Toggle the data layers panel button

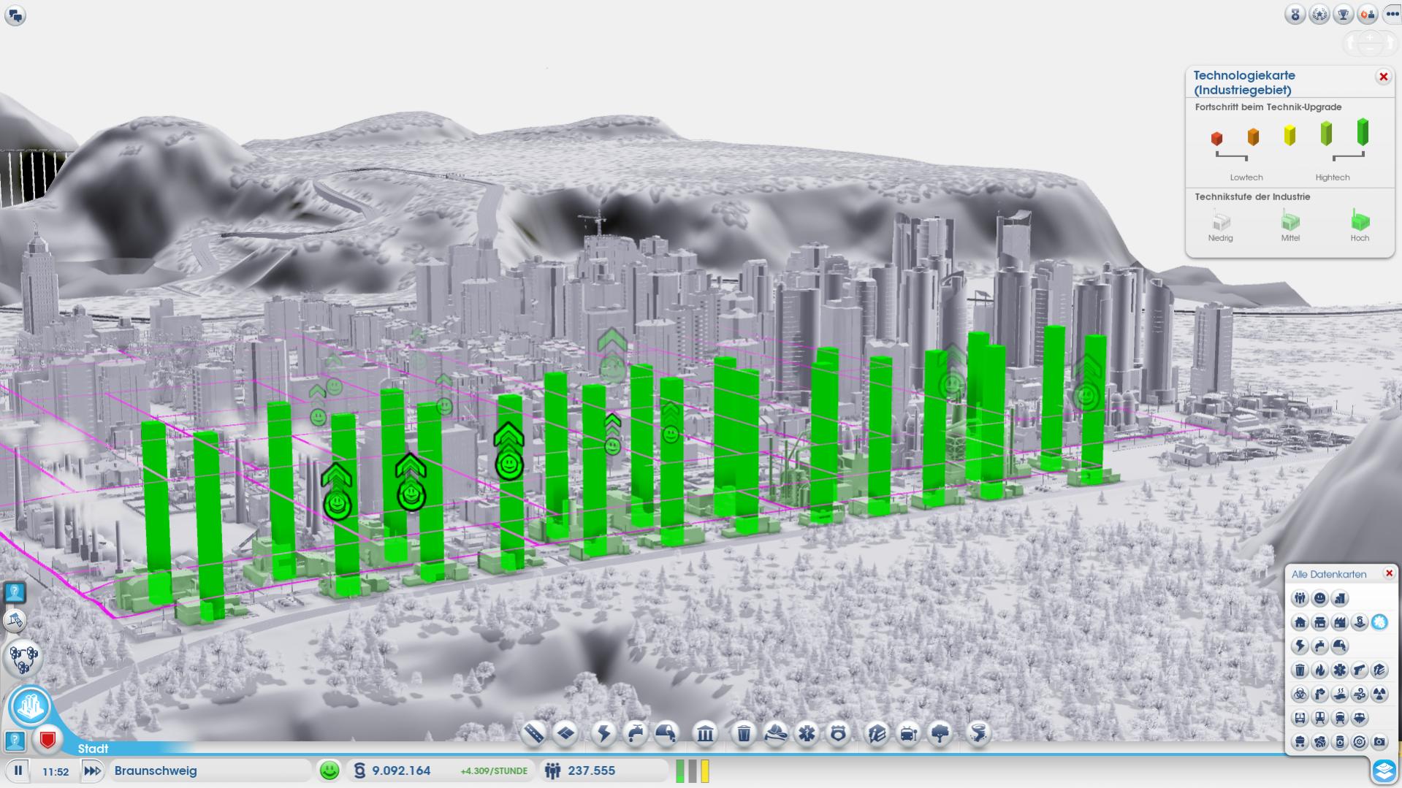click(1384, 770)
